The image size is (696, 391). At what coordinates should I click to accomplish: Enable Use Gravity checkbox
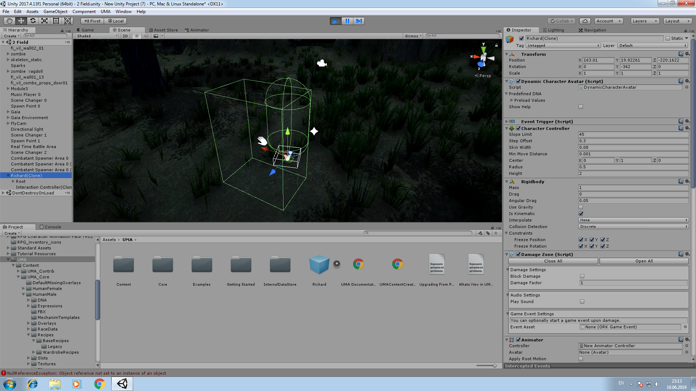[581, 207]
